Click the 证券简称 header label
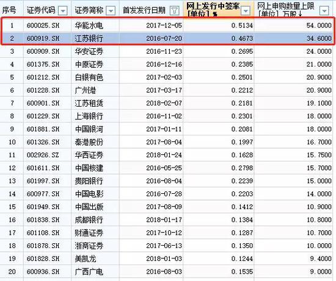This screenshot has height=281, width=336. pyautogui.click(x=89, y=10)
